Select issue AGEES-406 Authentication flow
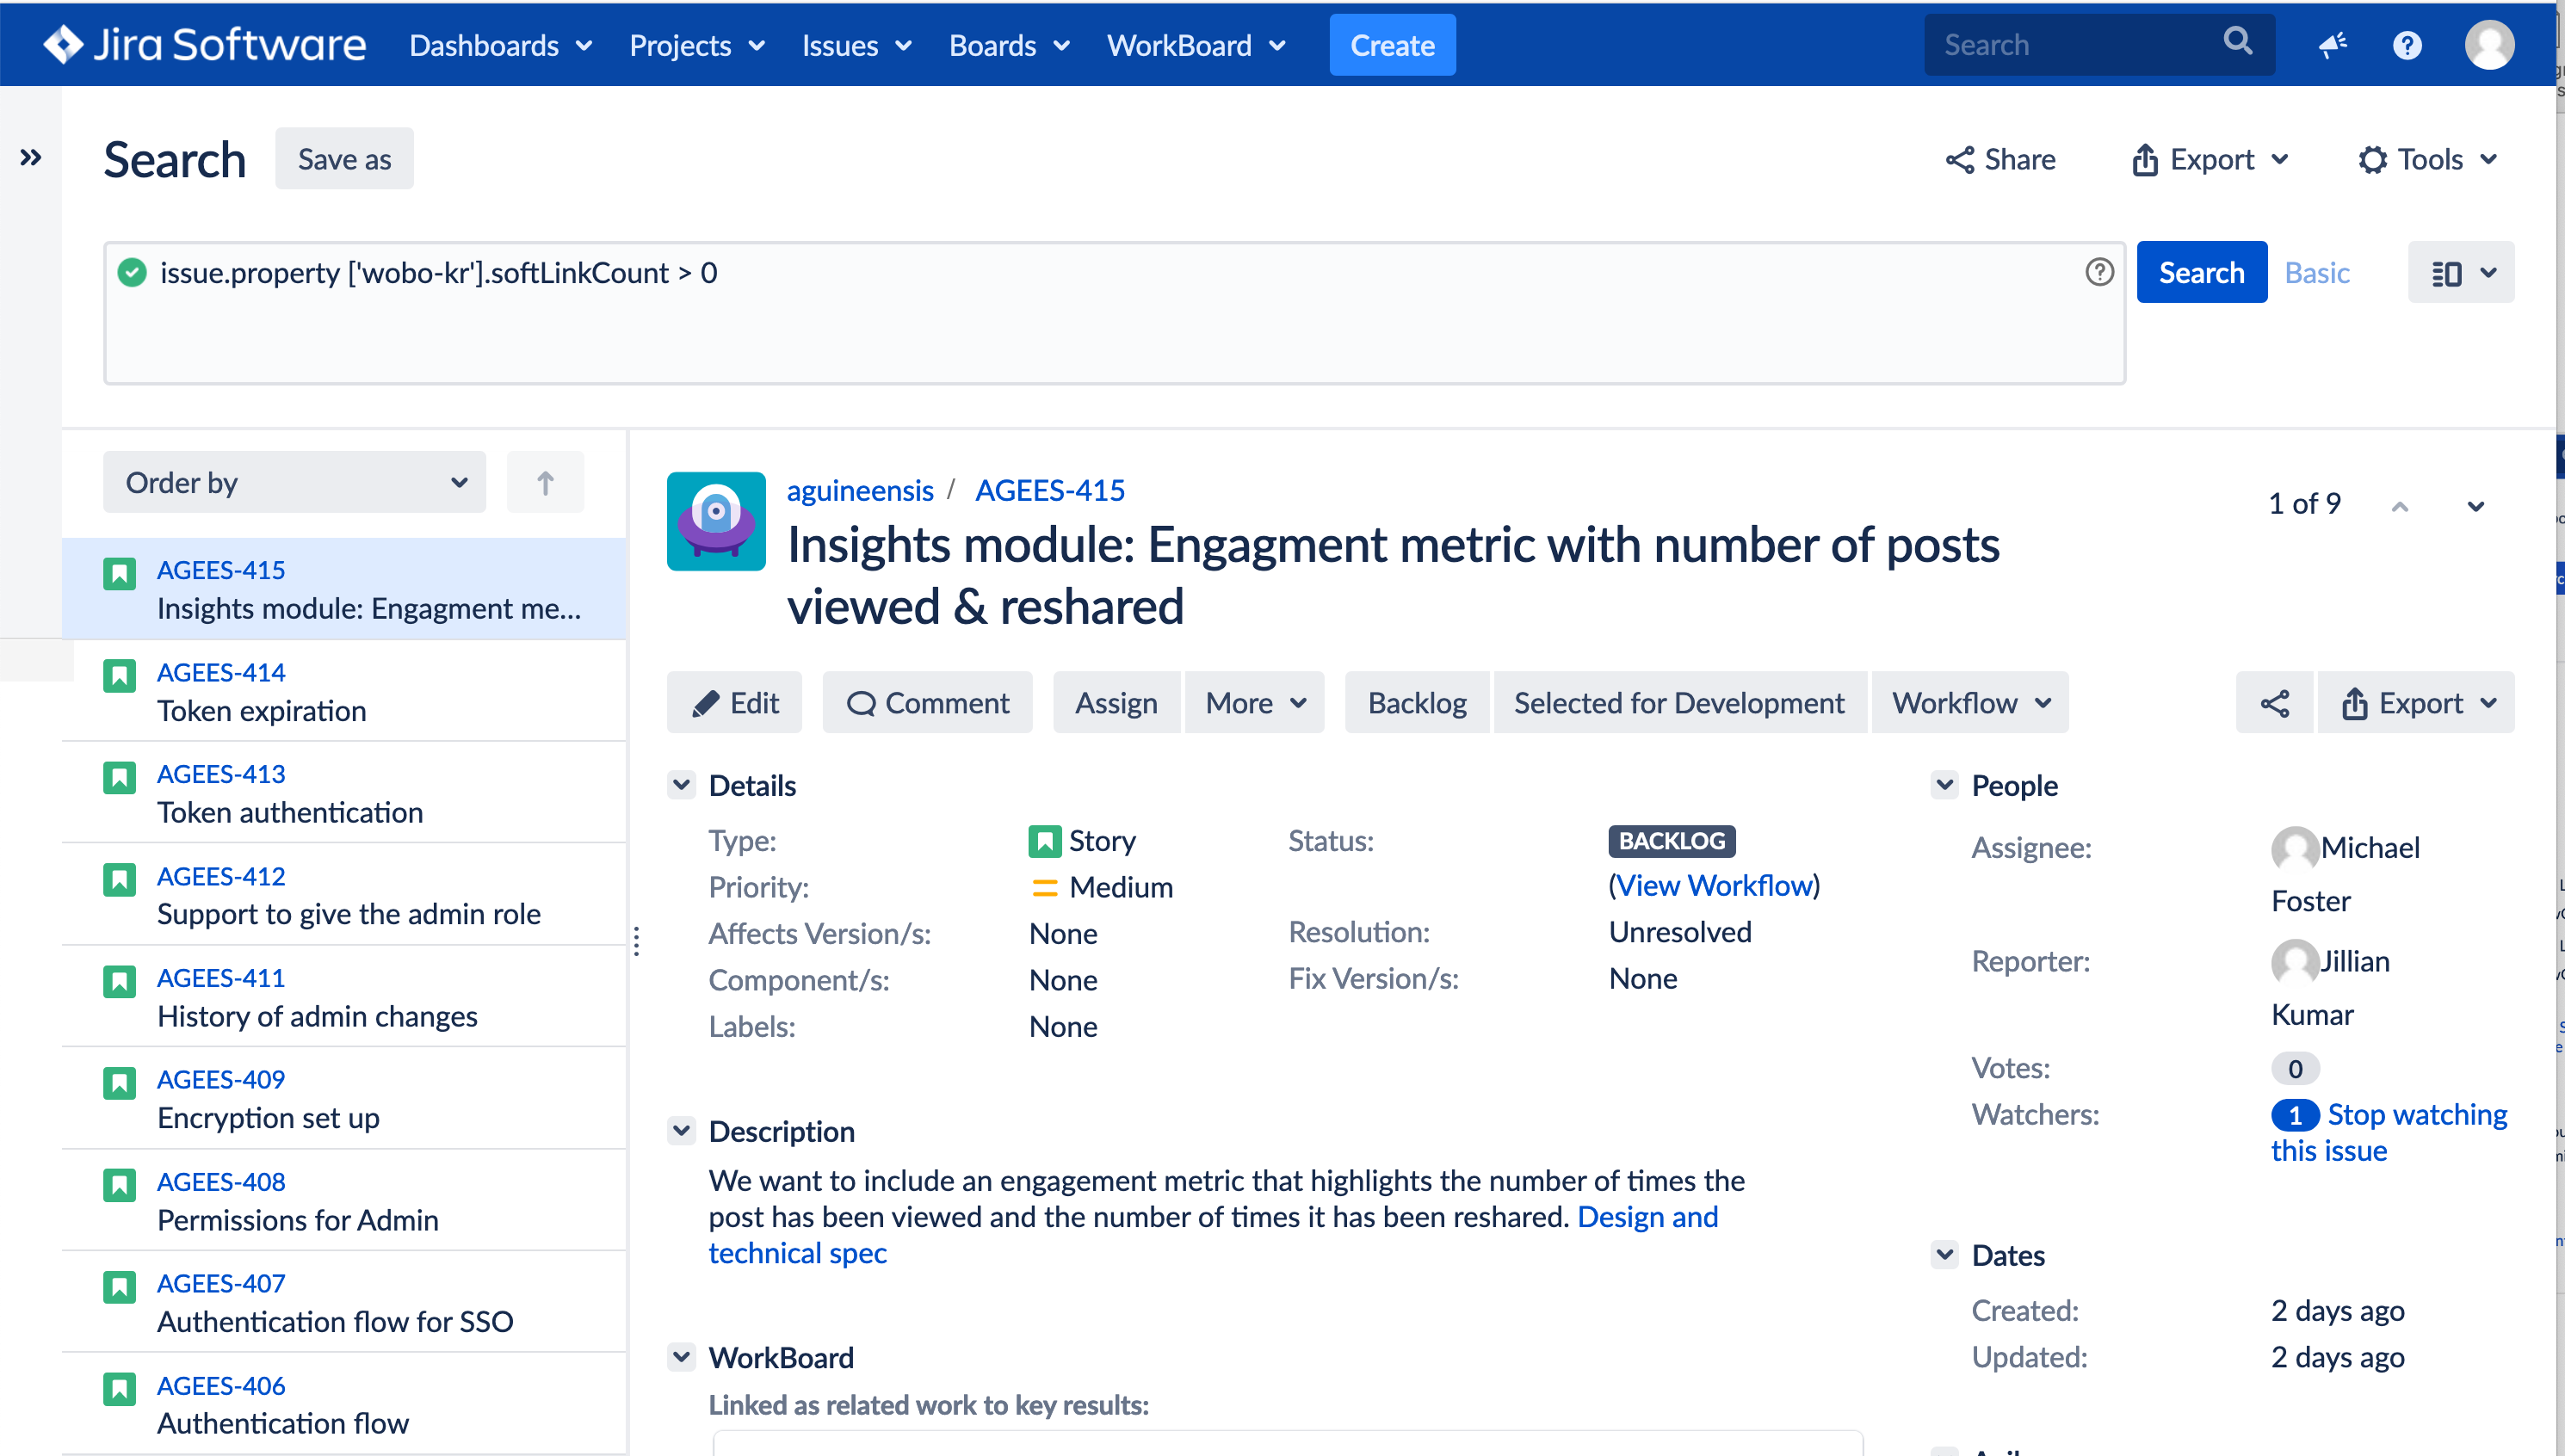This screenshot has width=2565, height=1456. (x=344, y=1404)
